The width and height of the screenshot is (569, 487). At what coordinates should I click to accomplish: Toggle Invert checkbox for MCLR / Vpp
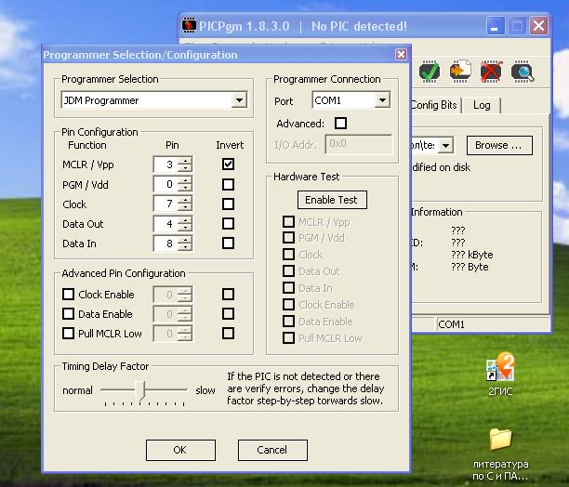coord(228,165)
